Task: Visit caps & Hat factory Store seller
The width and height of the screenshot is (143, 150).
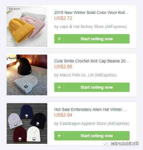Action: pyautogui.click(x=90, y=27)
